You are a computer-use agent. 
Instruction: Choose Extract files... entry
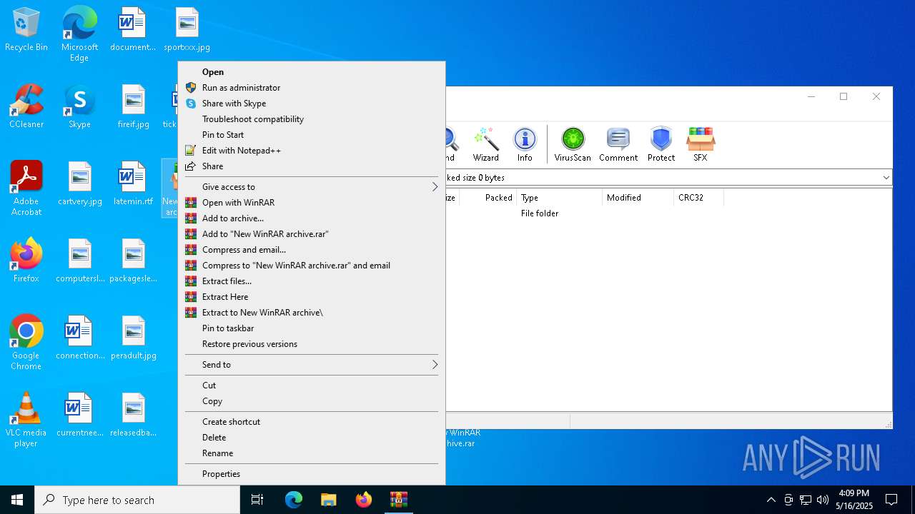pyautogui.click(x=311, y=281)
